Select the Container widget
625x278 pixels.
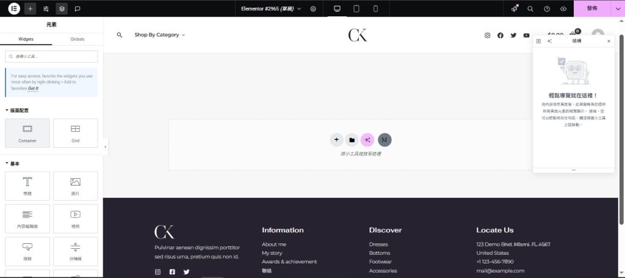[x=27, y=133]
